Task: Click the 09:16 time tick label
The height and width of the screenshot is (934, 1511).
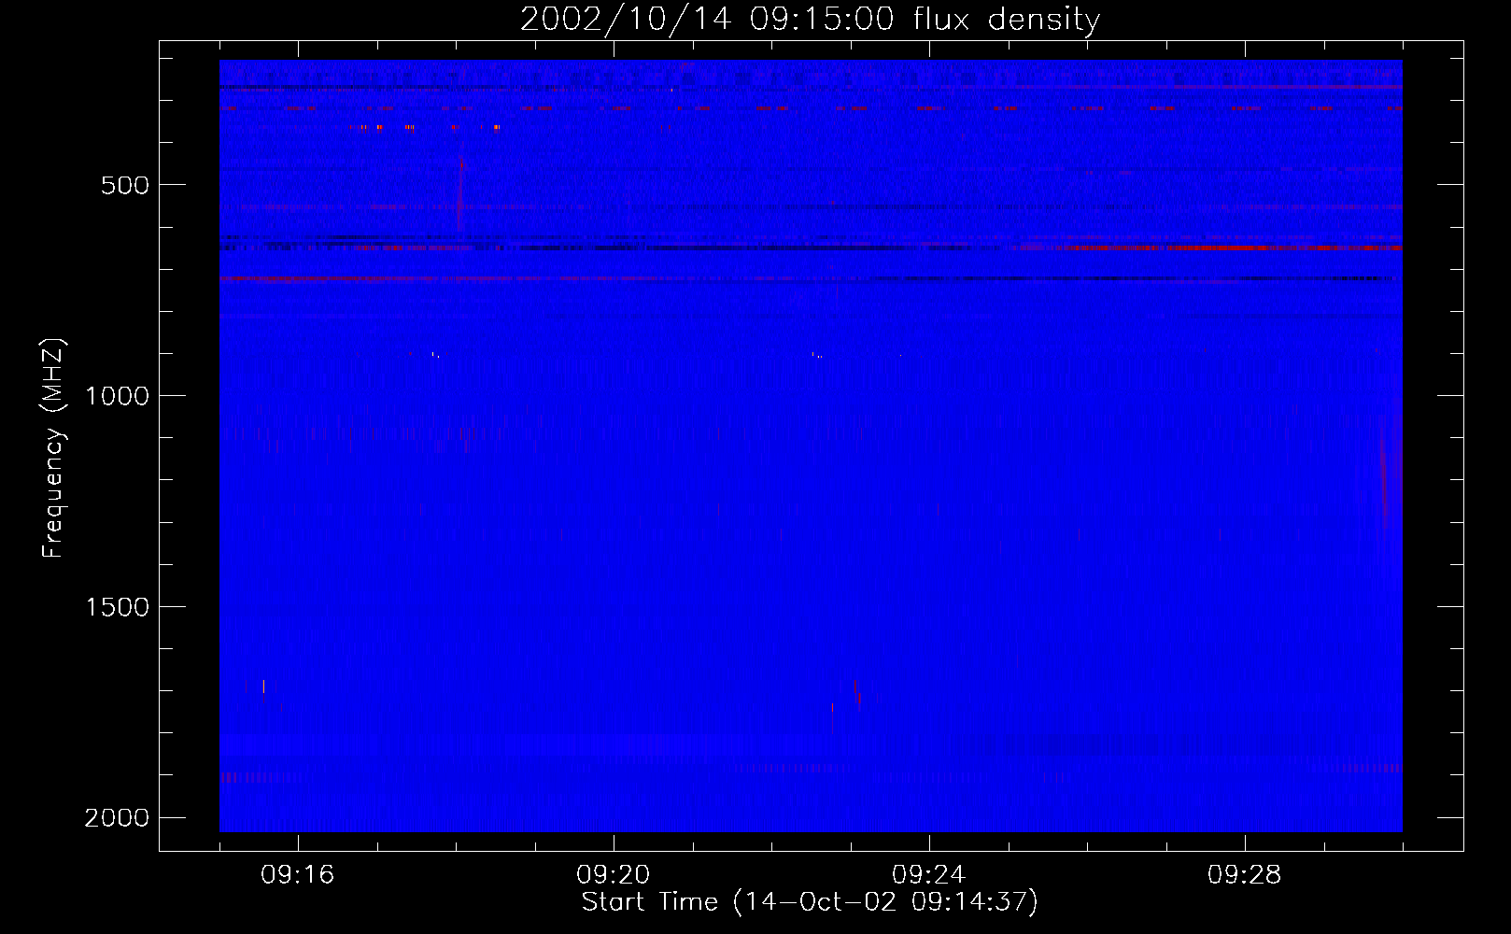Action: (298, 875)
